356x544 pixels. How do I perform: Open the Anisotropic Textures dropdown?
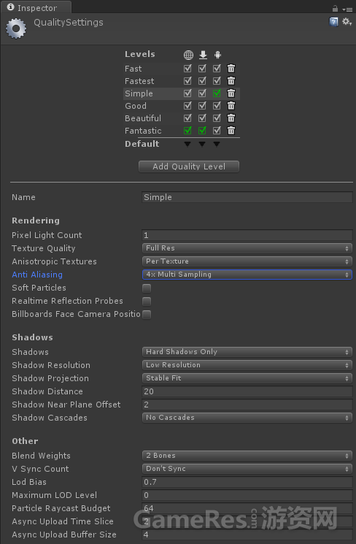[247, 261]
